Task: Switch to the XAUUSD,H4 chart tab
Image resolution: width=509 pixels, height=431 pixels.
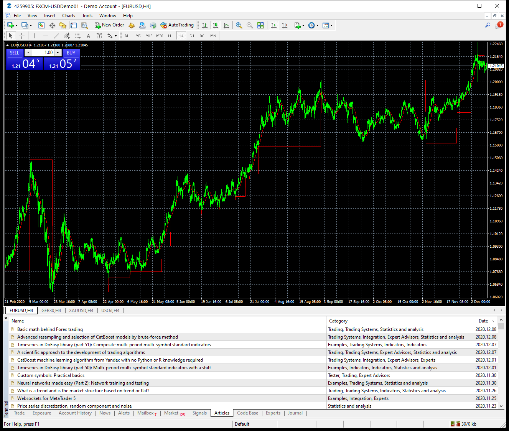Action: [x=81, y=311]
